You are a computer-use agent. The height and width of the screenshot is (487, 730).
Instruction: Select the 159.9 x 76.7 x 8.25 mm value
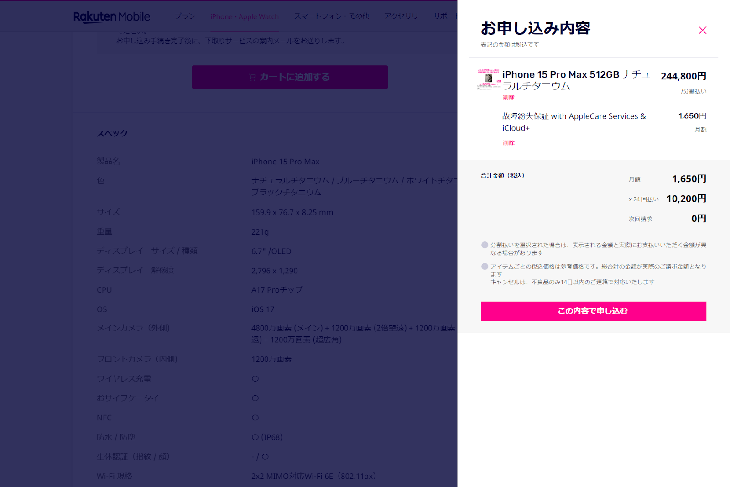pyautogui.click(x=292, y=212)
